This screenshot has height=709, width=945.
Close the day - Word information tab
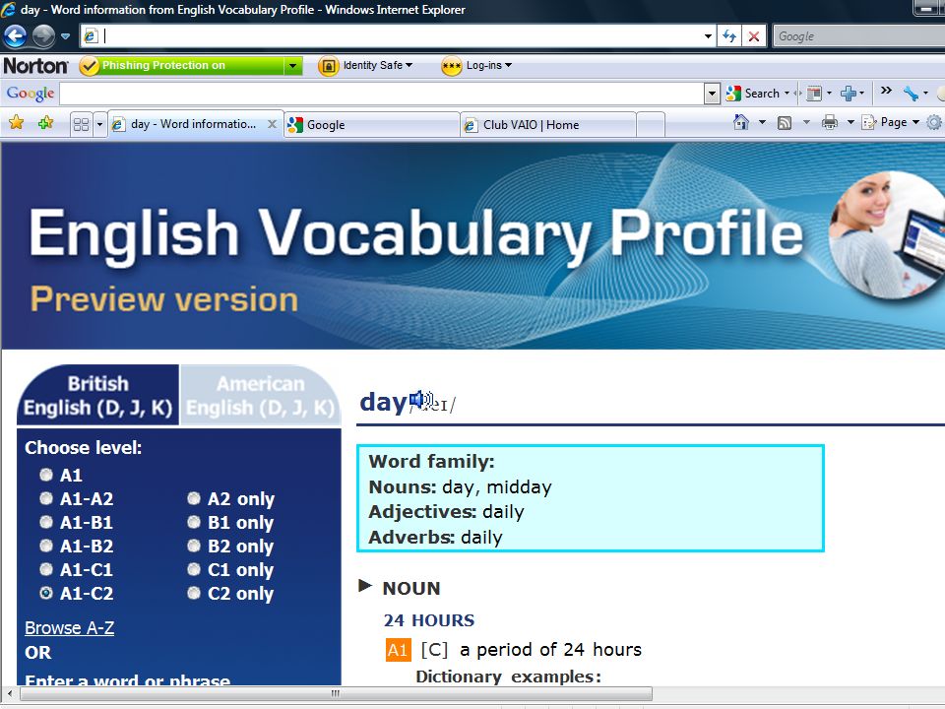click(x=272, y=124)
